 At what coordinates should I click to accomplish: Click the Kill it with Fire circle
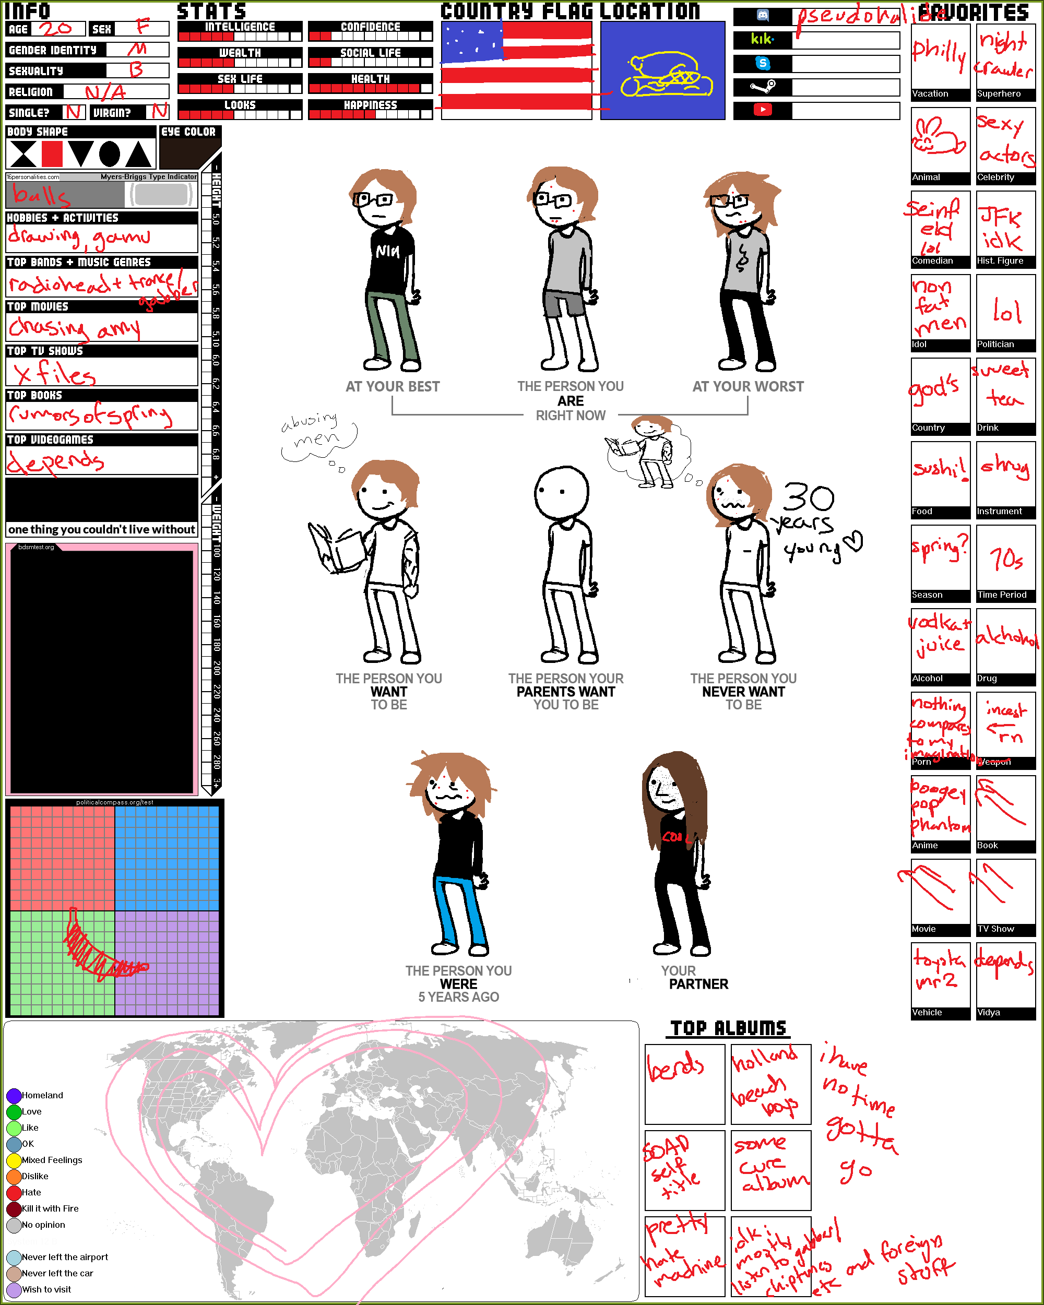pyautogui.click(x=14, y=1209)
